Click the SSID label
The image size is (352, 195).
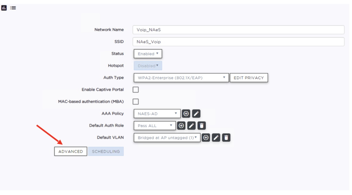[x=119, y=42]
